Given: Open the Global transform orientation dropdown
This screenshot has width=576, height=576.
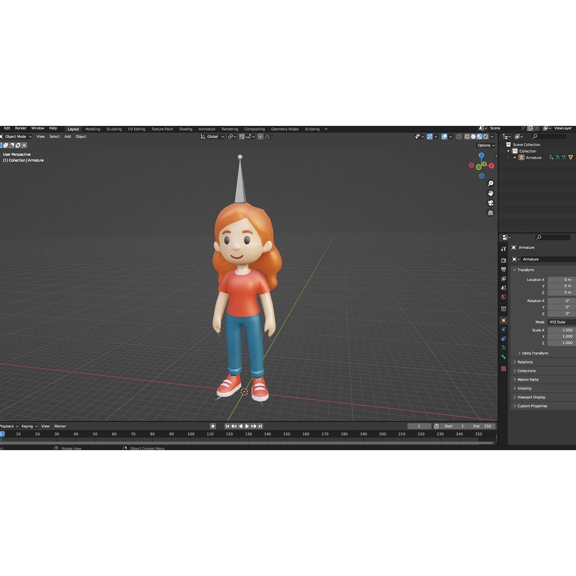Looking at the screenshot, I should tap(211, 137).
